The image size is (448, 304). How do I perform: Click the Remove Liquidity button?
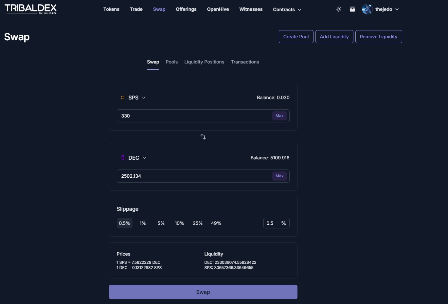coord(379,37)
